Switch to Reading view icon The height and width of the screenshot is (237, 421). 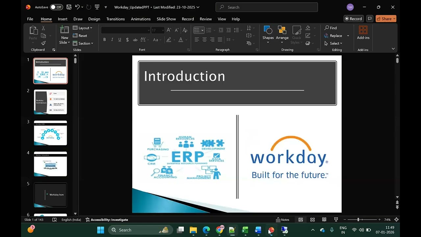click(x=324, y=220)
